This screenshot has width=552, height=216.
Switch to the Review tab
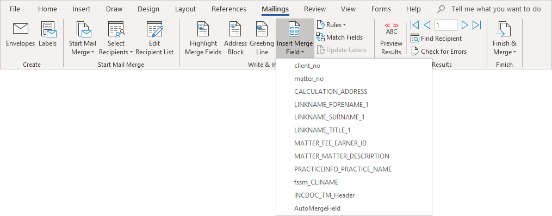(315, 9)
